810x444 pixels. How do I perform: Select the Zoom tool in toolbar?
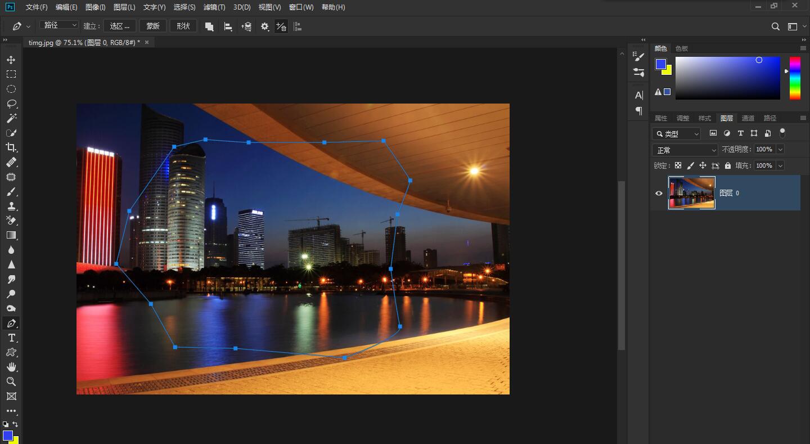coord(11,382)
